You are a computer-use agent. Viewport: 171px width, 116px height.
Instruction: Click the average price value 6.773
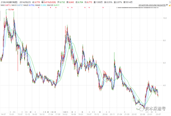tap(90, 2)
